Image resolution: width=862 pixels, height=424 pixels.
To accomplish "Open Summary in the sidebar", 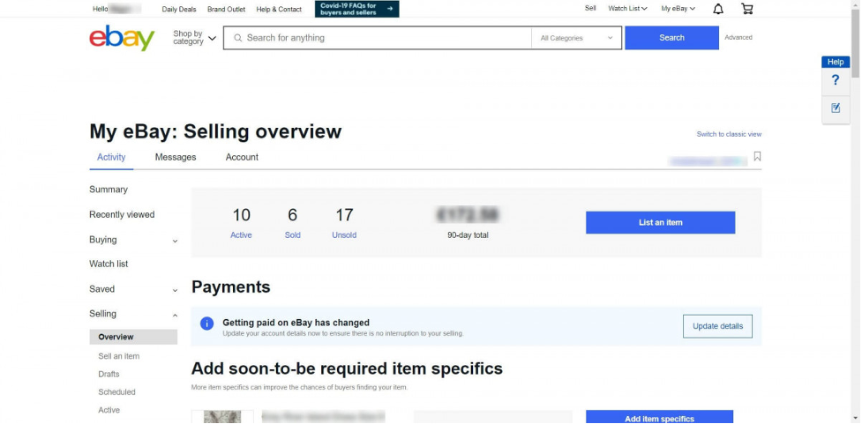I will click(109, 190).
